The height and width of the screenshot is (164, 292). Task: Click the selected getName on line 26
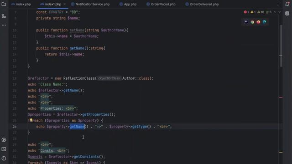(77, 127)
